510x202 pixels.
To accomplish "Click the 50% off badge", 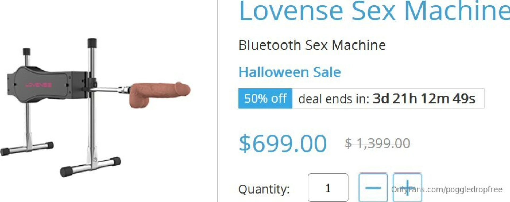I will point(265,98).
